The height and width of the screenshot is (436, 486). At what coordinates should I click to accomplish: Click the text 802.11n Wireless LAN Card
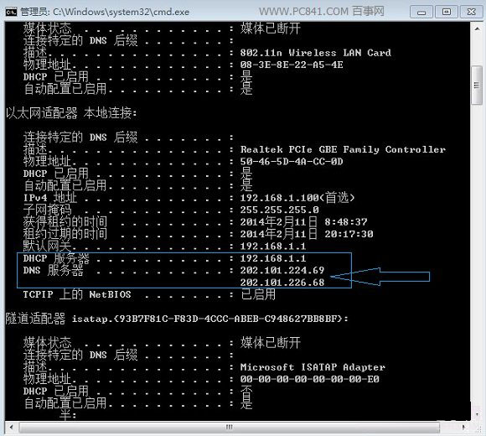point(316,53)
